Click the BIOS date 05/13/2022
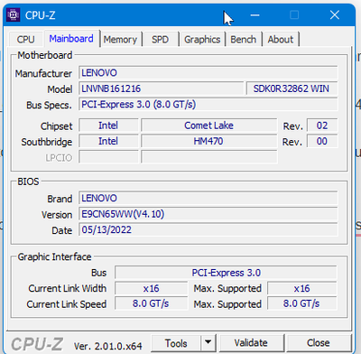The width and height of the screenshot is (361, 354). (x=208, y=229)
